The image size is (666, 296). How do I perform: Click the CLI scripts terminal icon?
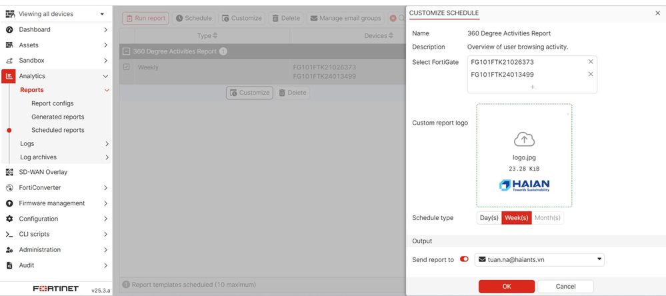[x=9, y=235]
